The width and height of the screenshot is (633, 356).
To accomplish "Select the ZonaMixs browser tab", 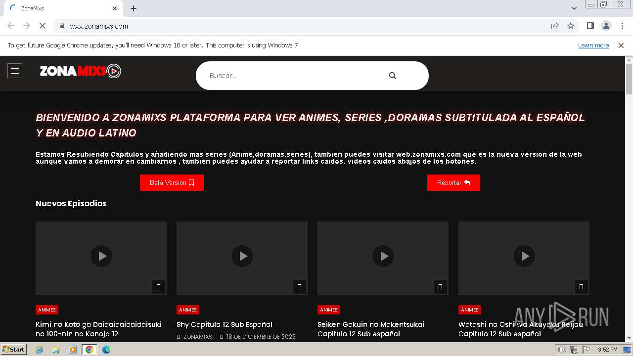I will tap(63, 8).
